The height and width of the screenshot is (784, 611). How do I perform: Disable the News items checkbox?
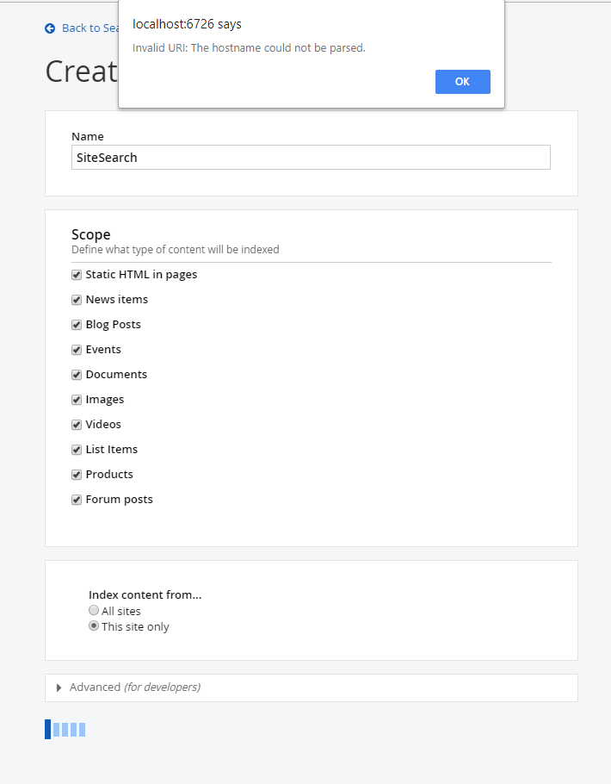[77, 299]
